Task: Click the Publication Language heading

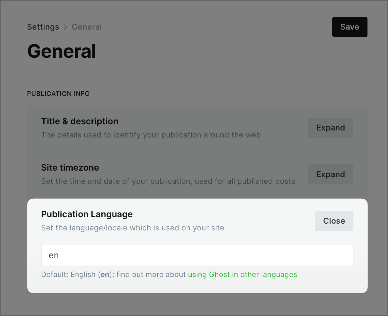Action: coord(87,214)
